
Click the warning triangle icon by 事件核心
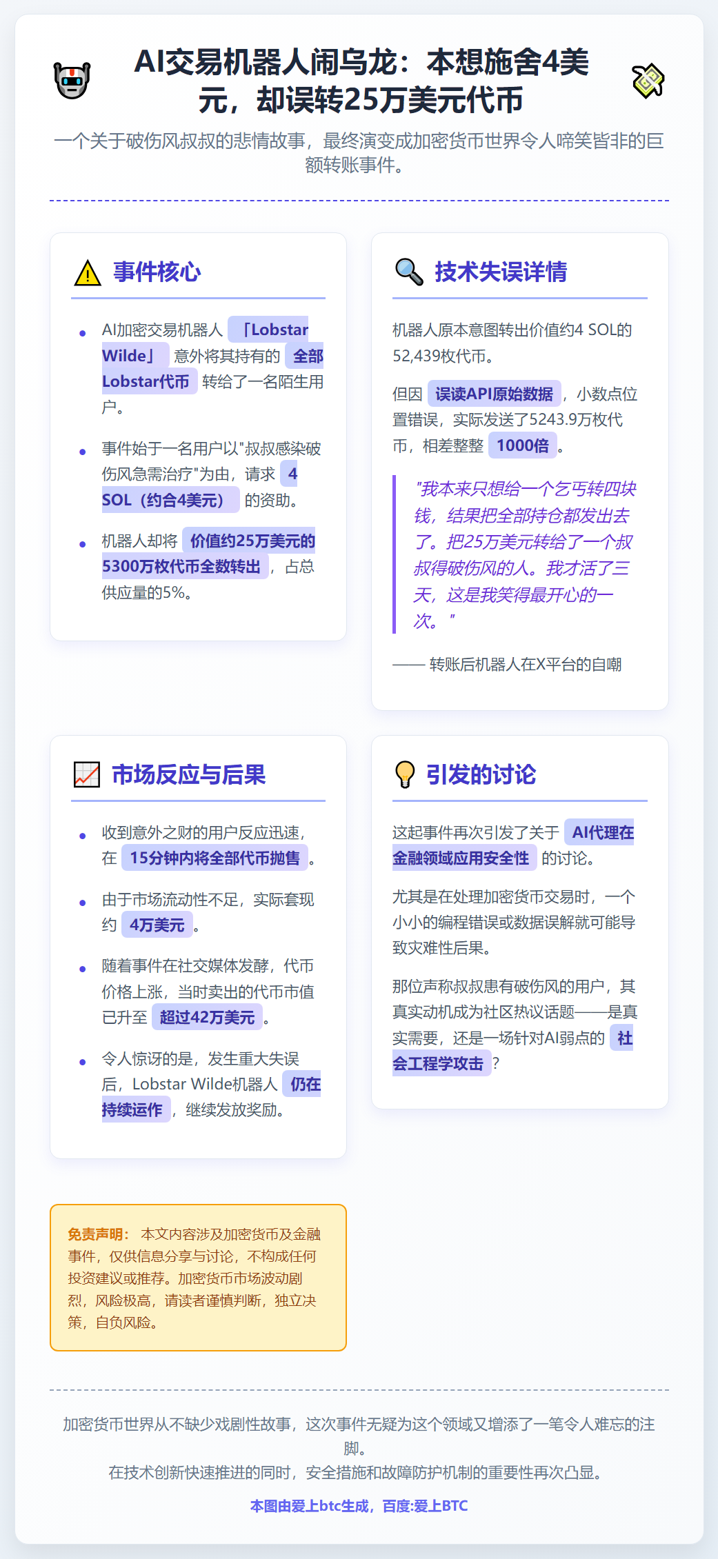click(x=88, y=273)
